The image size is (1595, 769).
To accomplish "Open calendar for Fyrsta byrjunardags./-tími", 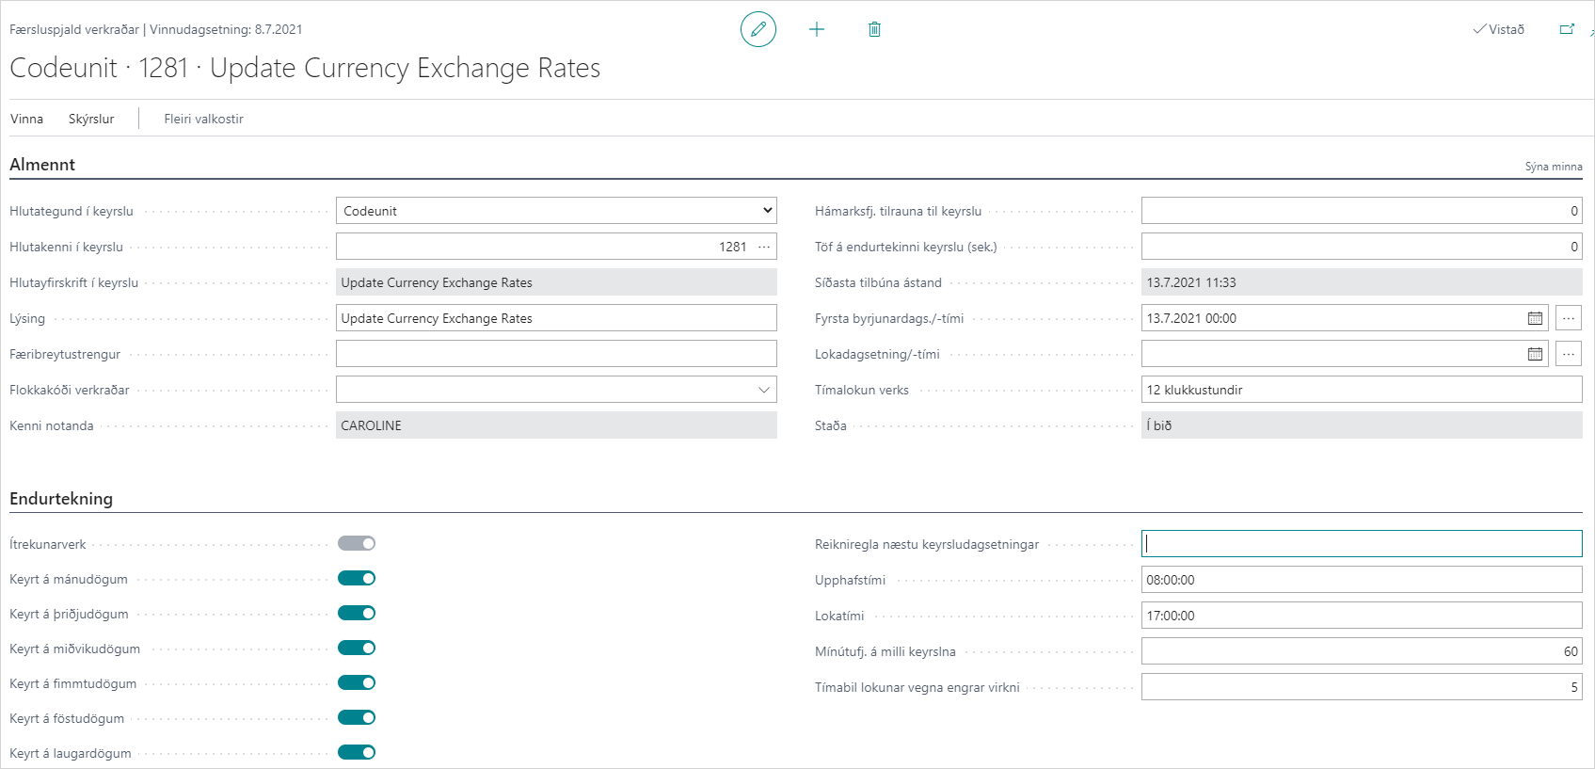I will pos(1535,318).
